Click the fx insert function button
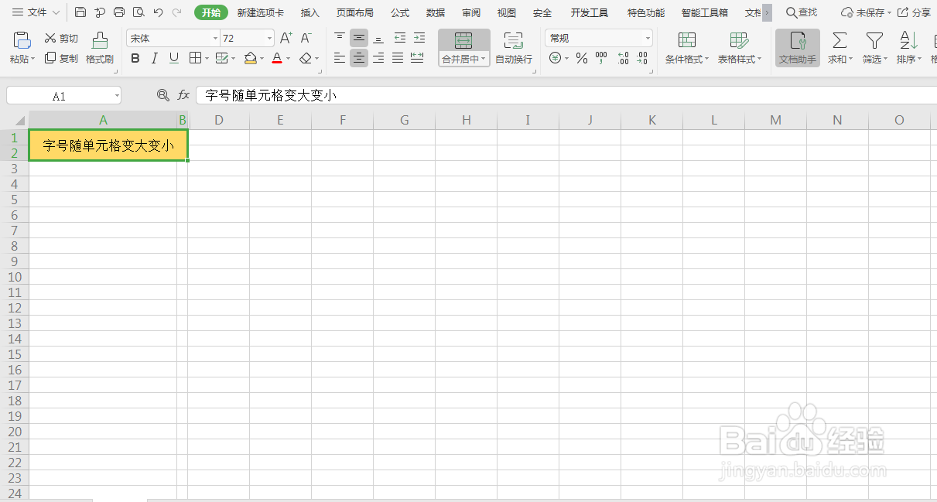 click(x=183, y=95)
